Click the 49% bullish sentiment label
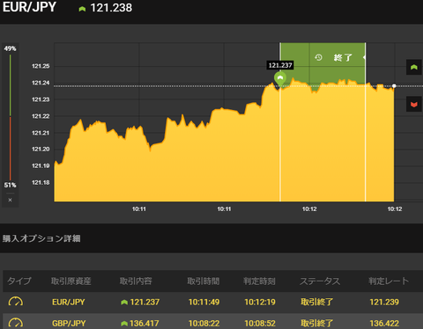 tap(10, 48)
